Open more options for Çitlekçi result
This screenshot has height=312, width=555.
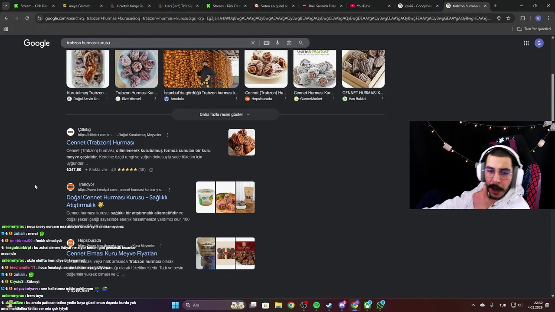tap(167, 135)
